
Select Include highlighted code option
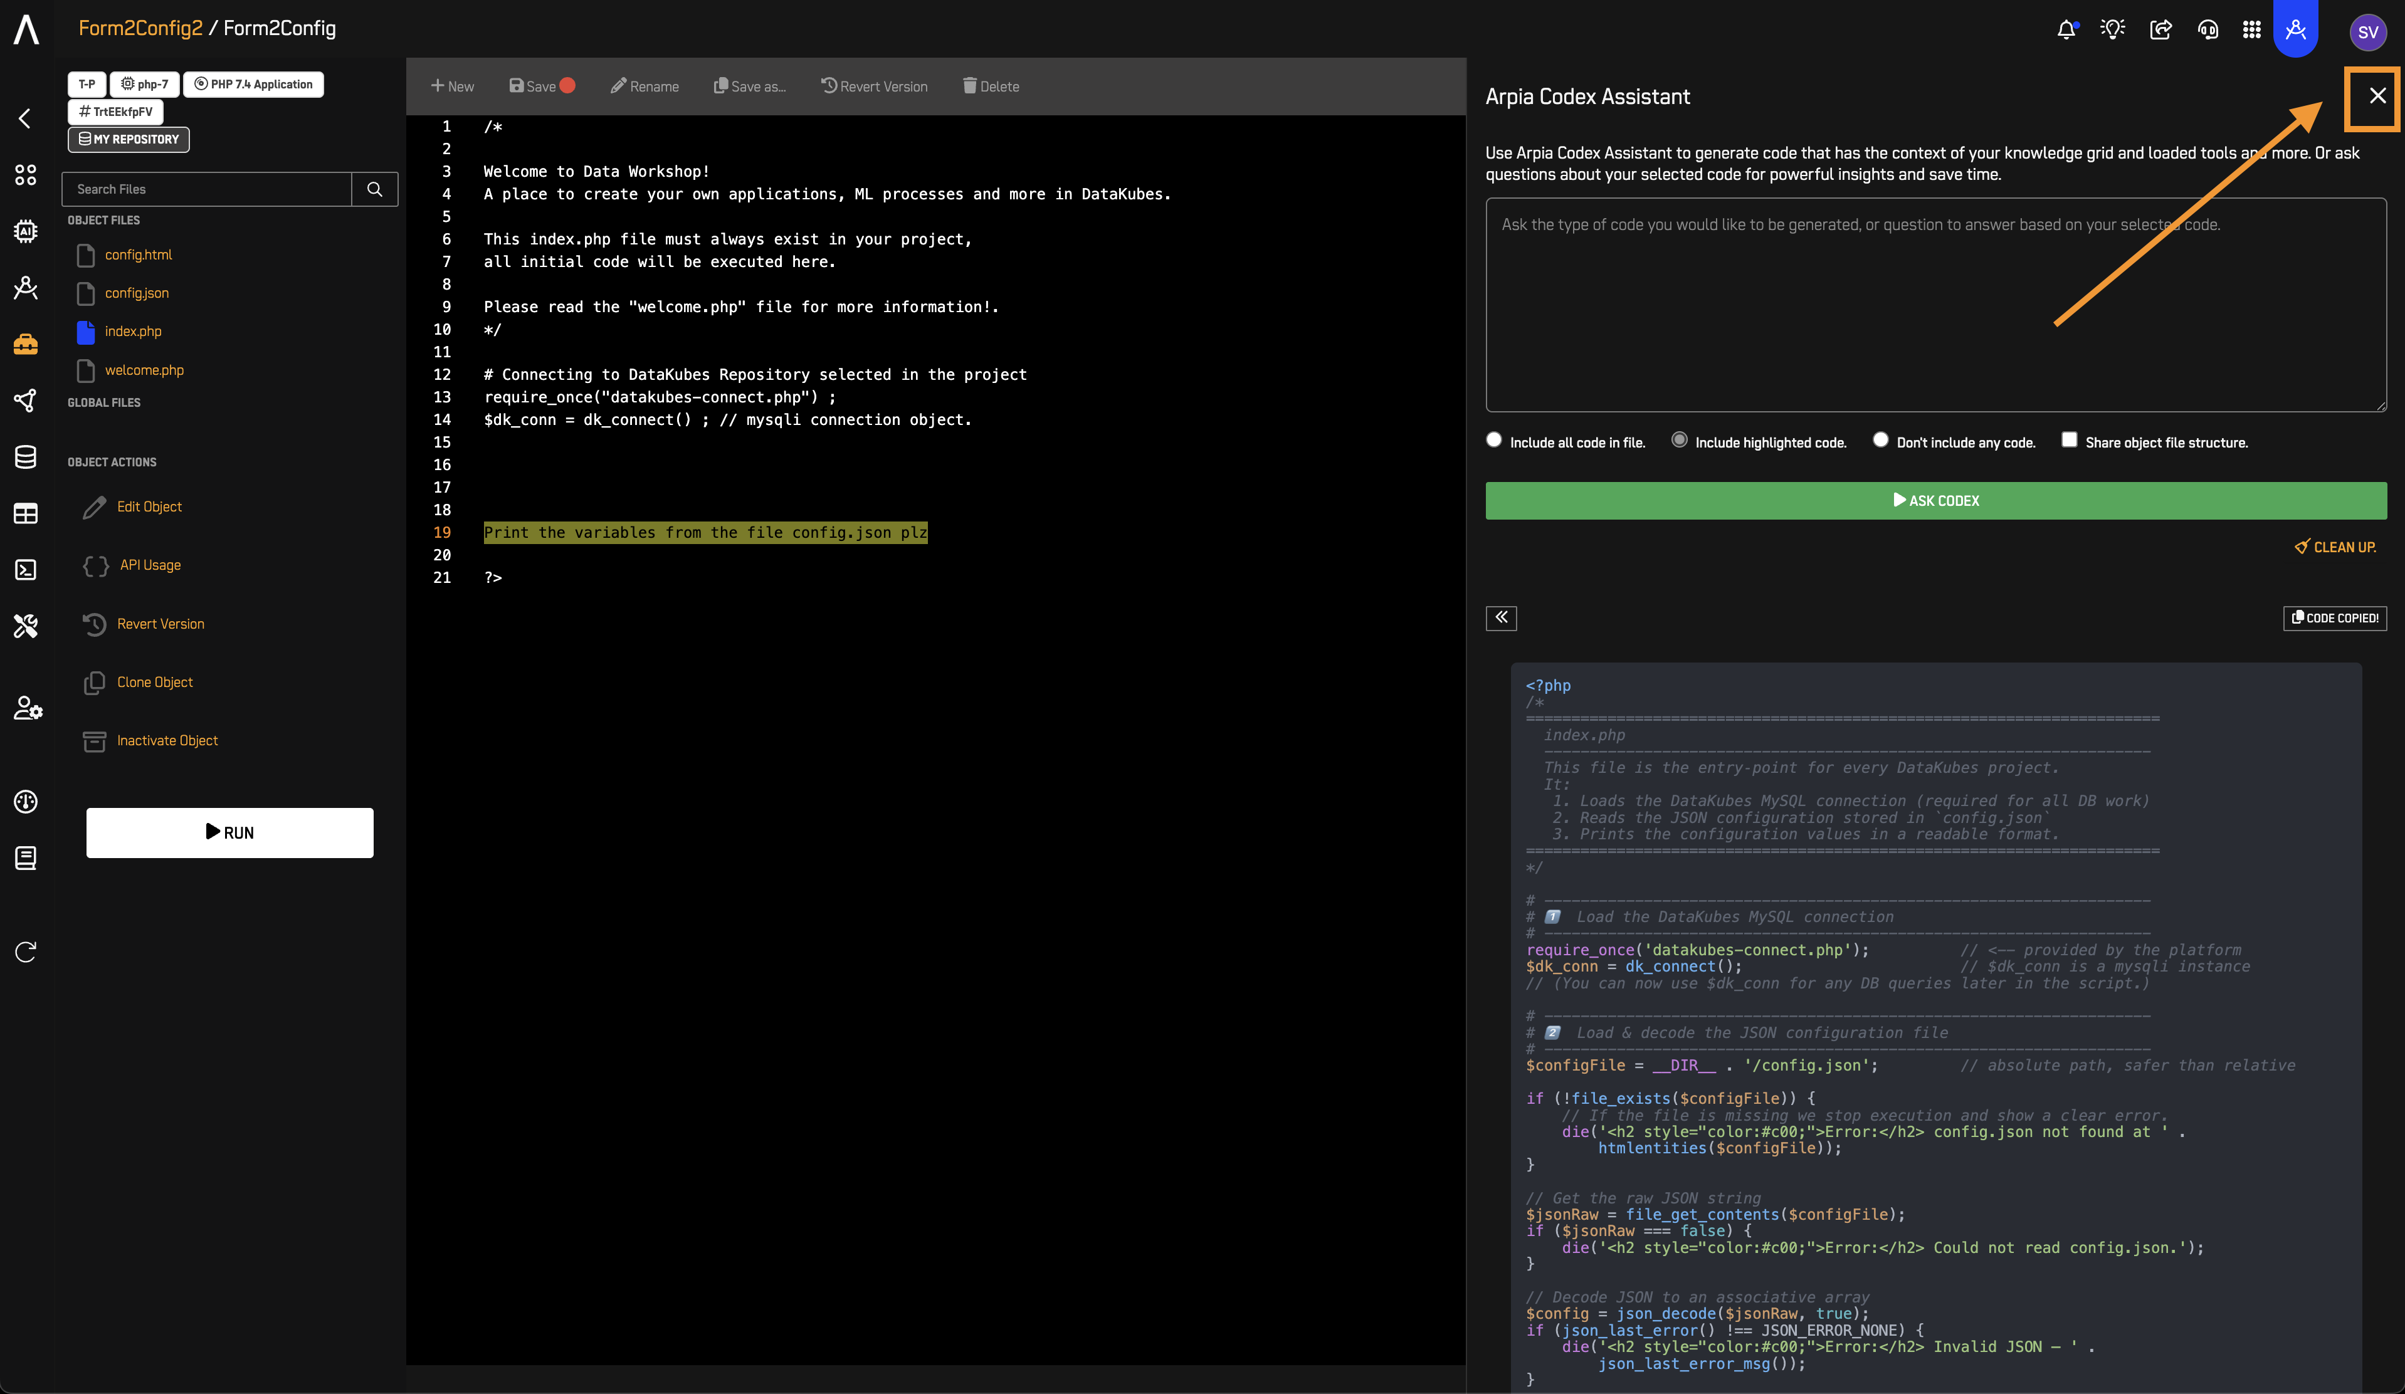point(1680,440)
